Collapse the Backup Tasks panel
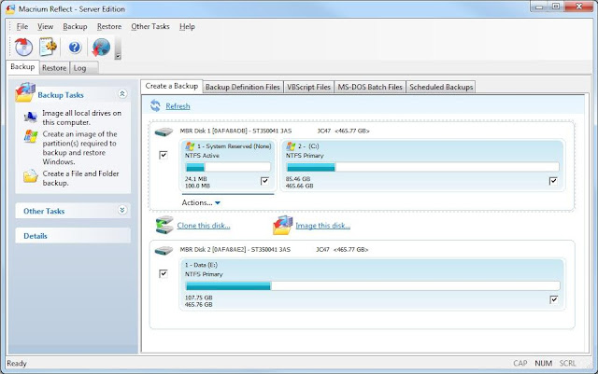 tap(122, 93)
